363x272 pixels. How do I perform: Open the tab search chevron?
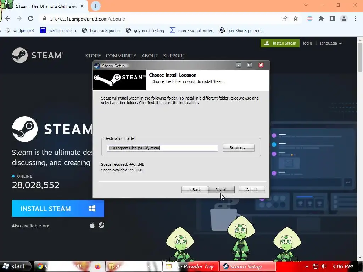click(306, 5)
